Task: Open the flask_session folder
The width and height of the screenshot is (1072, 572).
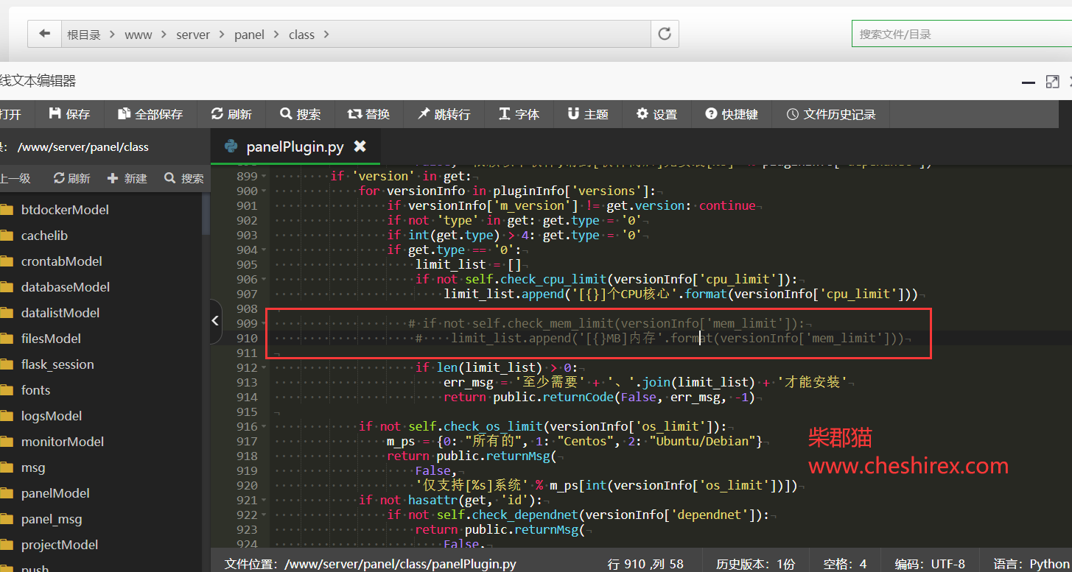Action: pyautogui.click(x=57, y=364)
